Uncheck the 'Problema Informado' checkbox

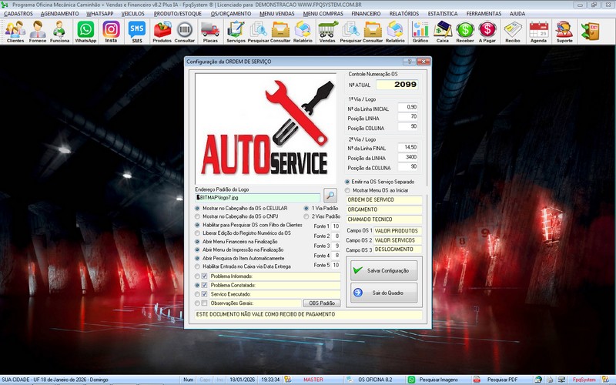(x=204, y=276)
